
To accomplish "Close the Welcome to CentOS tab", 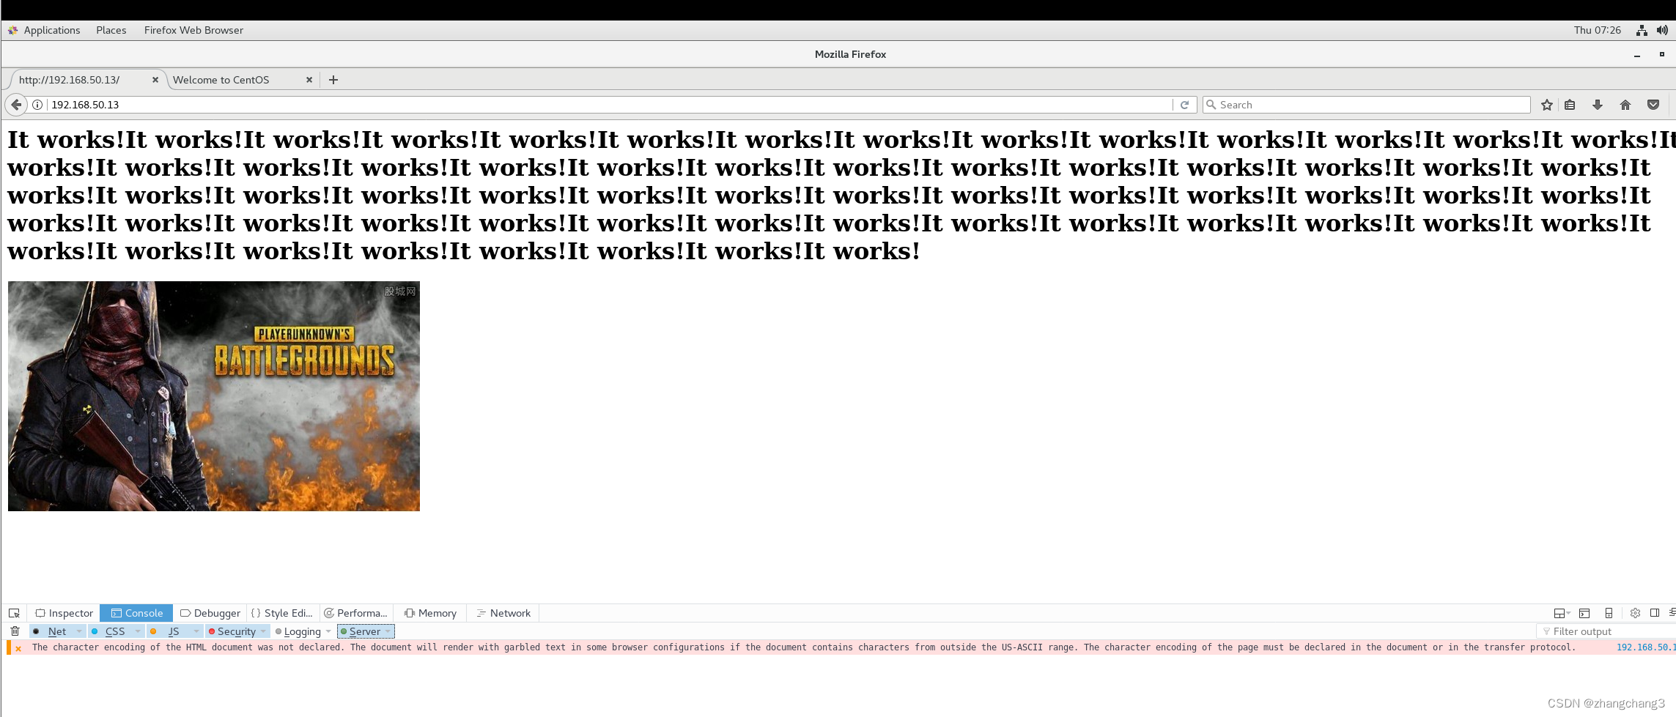I will pos(309,80).
